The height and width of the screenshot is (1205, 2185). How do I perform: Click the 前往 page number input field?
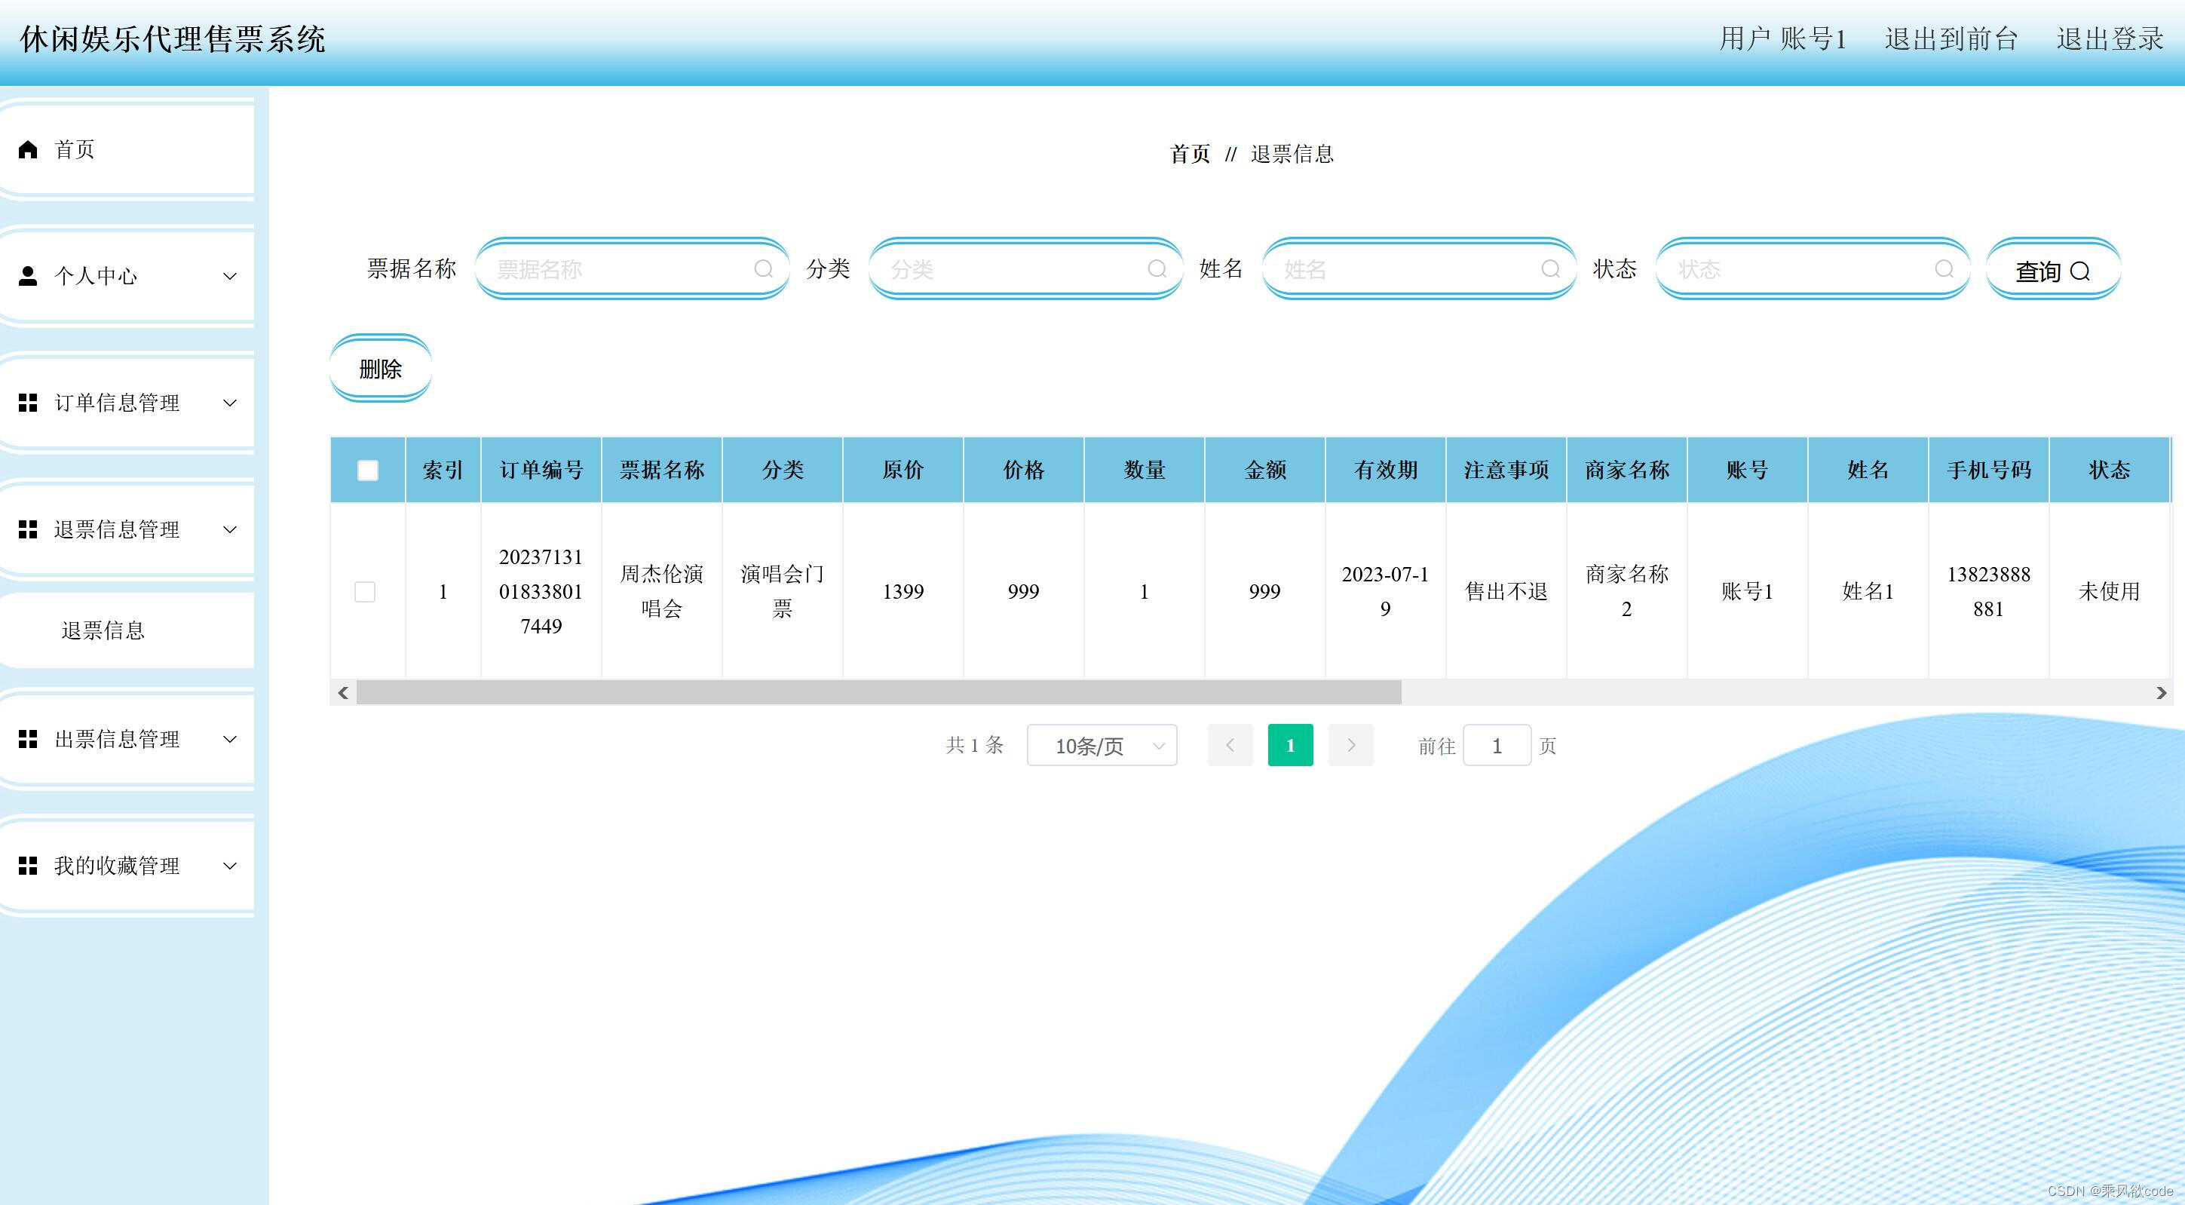pyautogui.click(x=1496, y=745)
